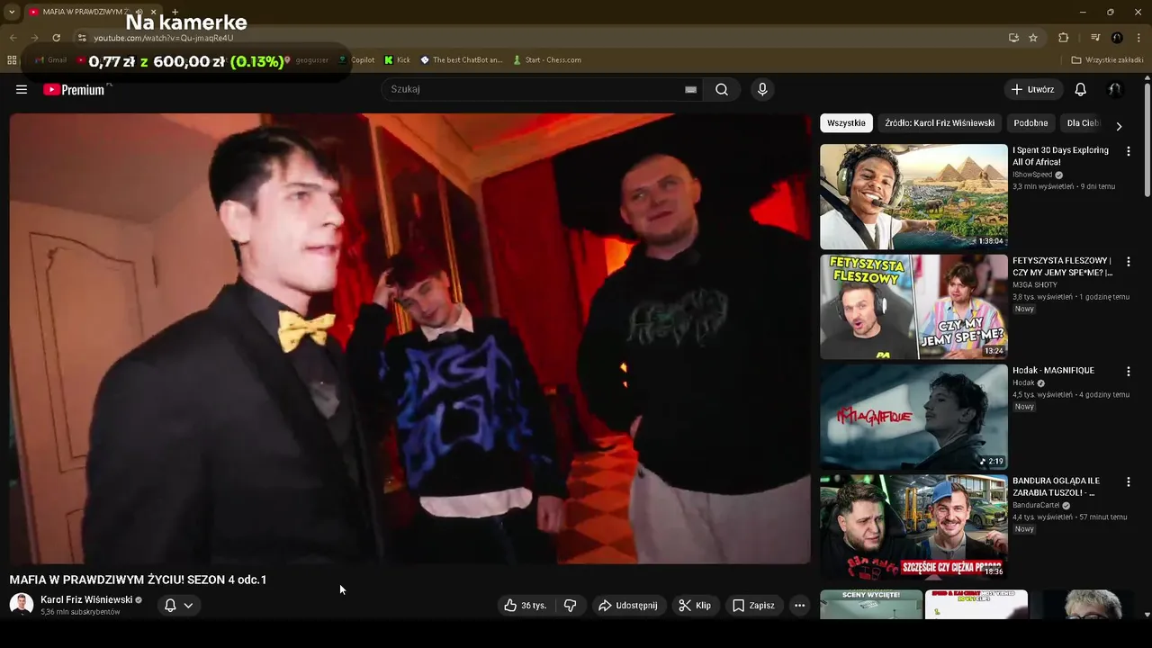The height and width of the screenshot is (648, 1152).
Task: Open the YouTube account avatar menu
Action: (x=1114, y=89)
